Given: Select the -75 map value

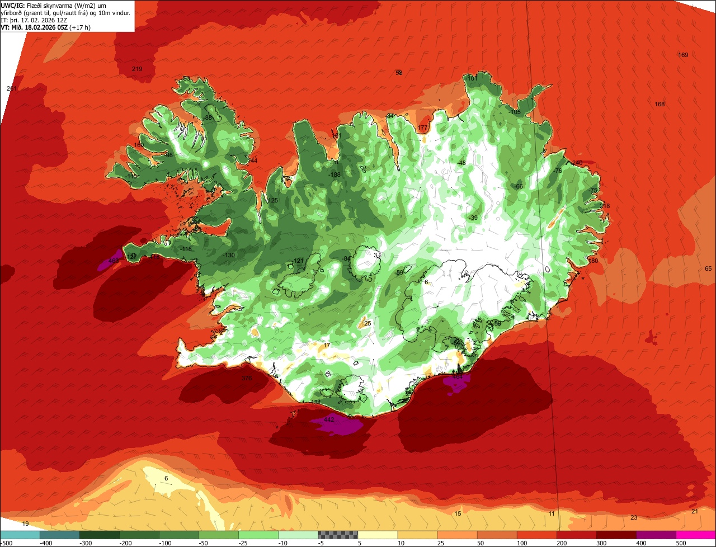Looking at the screenshot, I should pos(594,191).
